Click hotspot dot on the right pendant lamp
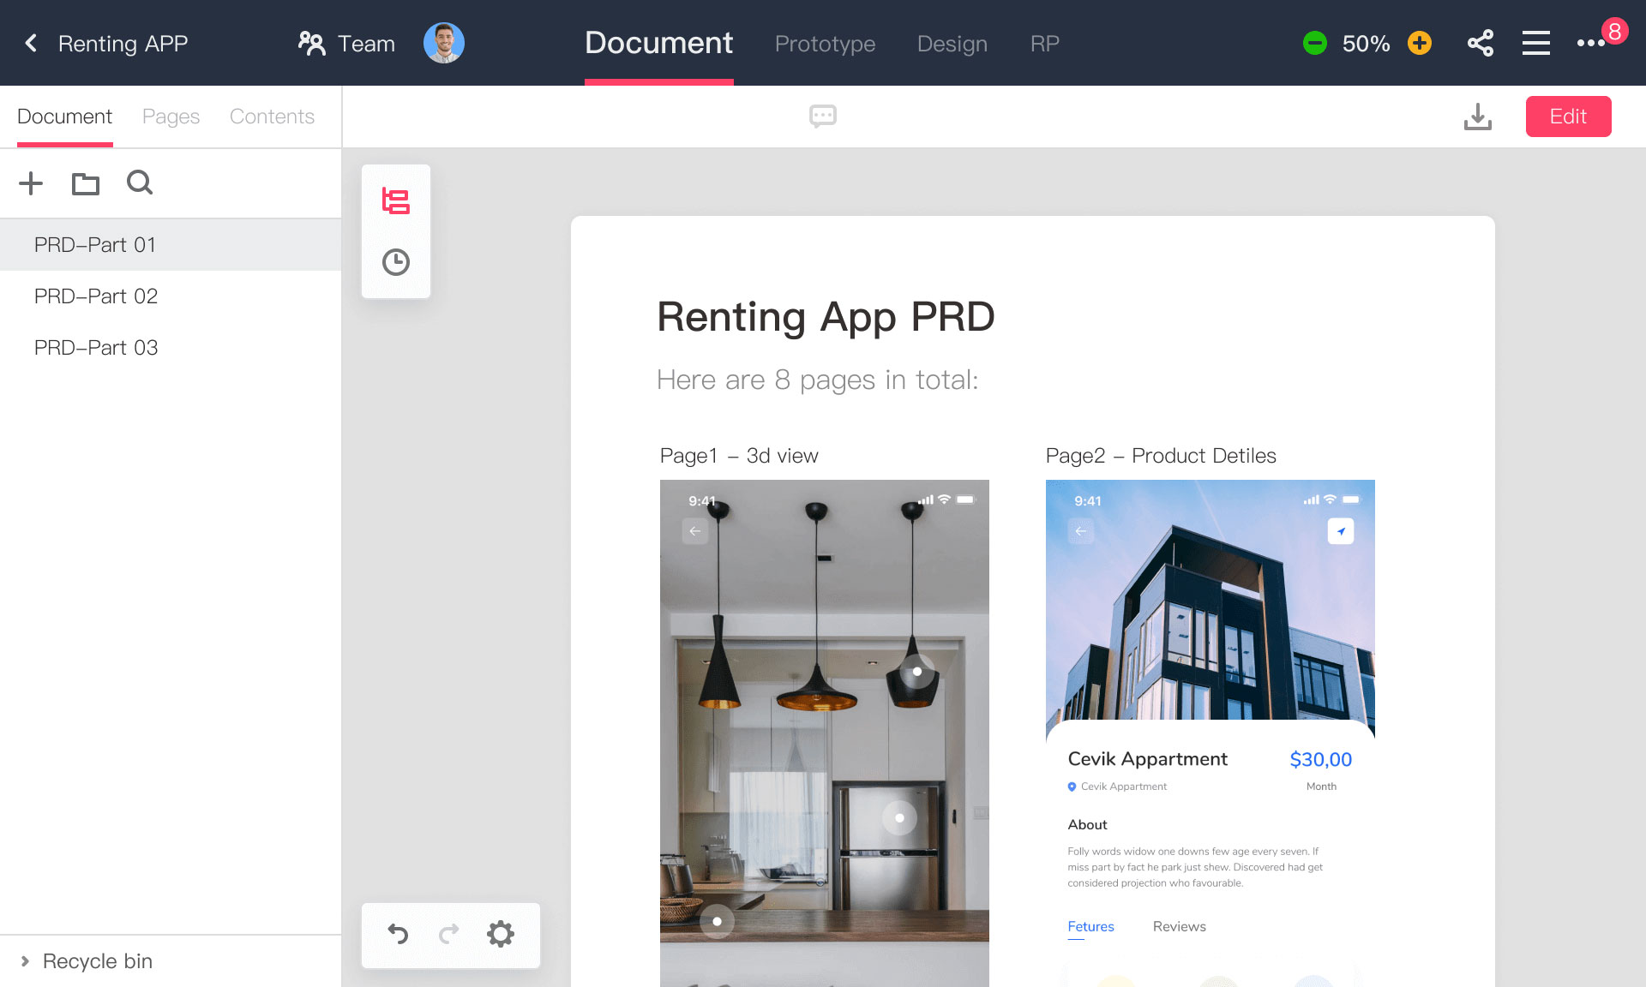 (x=916, y=672)
